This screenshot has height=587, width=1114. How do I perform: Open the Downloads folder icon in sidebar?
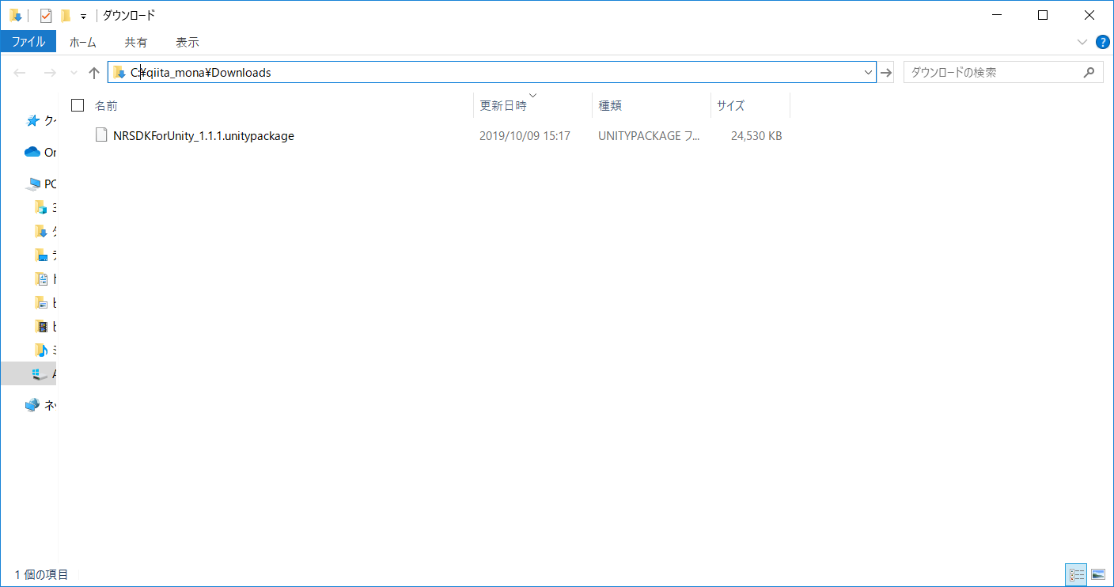click(42, 231)
